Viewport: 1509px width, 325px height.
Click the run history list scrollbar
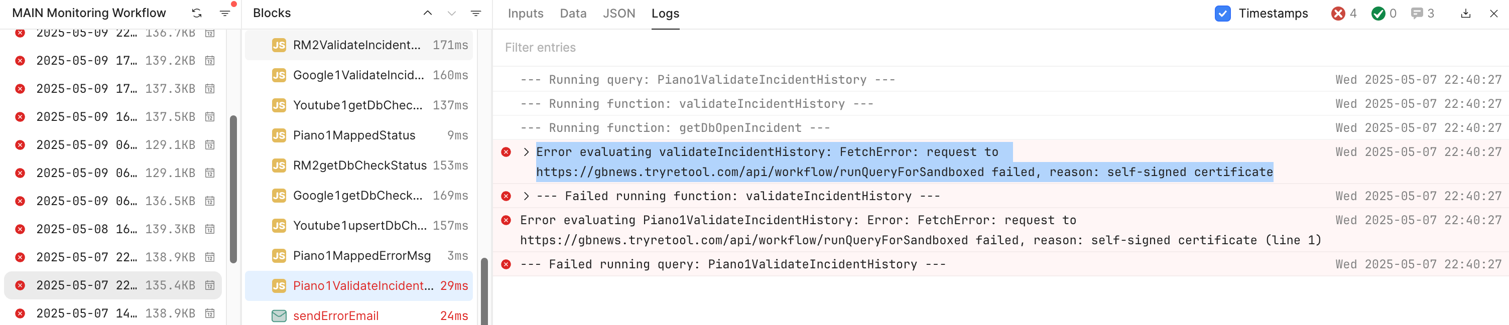click(x=234, y=189)
